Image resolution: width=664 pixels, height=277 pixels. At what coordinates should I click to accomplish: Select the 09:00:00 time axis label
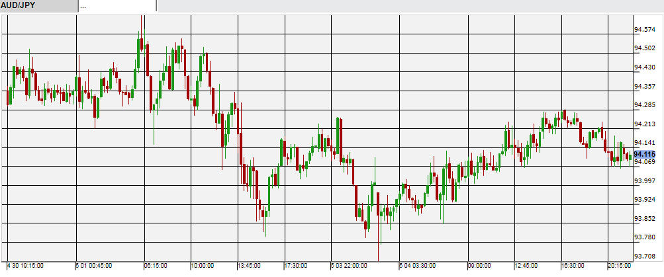coord(479,266)
